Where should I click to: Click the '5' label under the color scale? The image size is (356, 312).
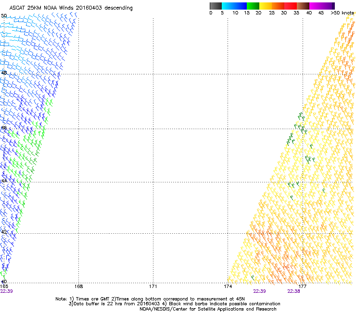point(222,13)
